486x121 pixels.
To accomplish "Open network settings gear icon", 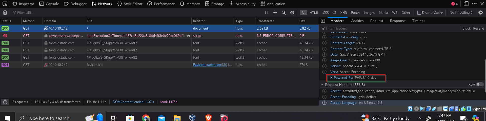I will (x=481, y=13).
